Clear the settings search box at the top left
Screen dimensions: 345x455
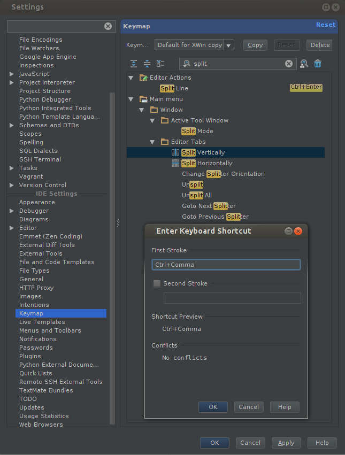coord(108,26)
